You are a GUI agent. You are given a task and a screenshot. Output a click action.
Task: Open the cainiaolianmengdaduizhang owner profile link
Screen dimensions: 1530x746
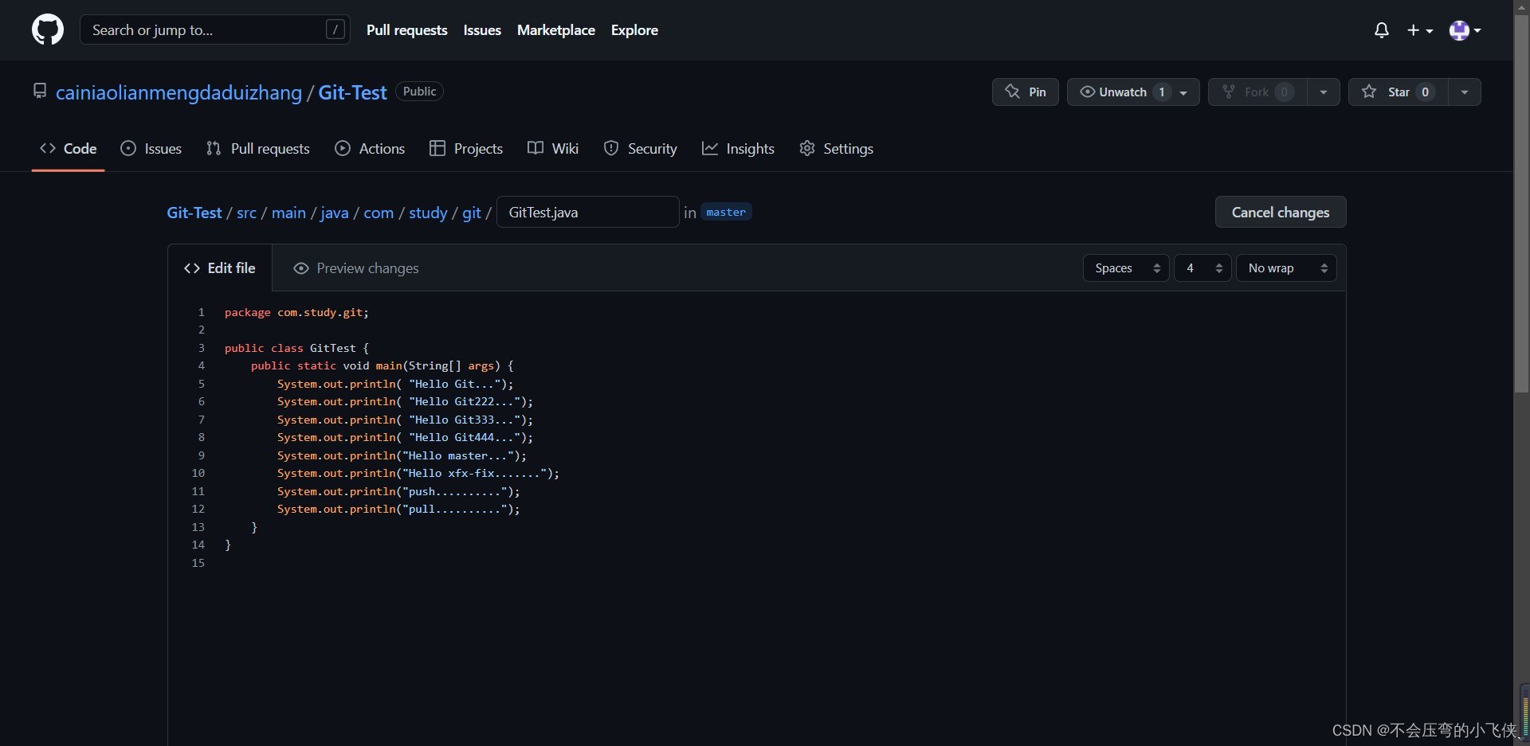coord(178,92)
